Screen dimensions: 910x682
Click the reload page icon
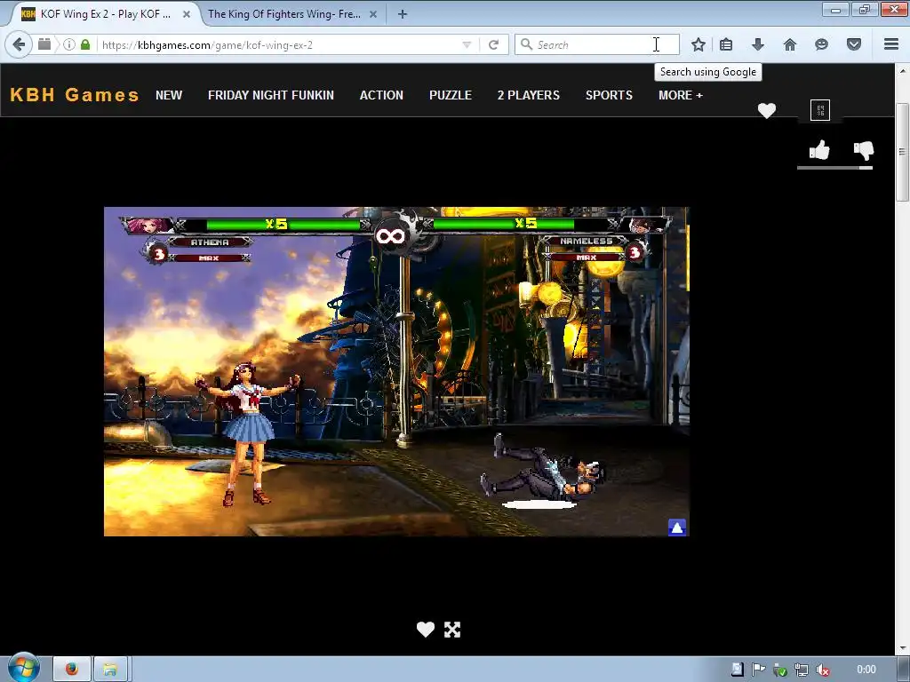pos(493,44)
